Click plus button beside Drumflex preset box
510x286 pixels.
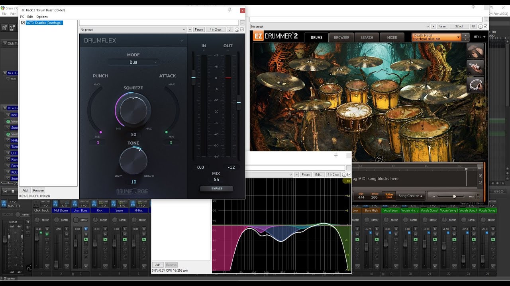pos(190,30)
